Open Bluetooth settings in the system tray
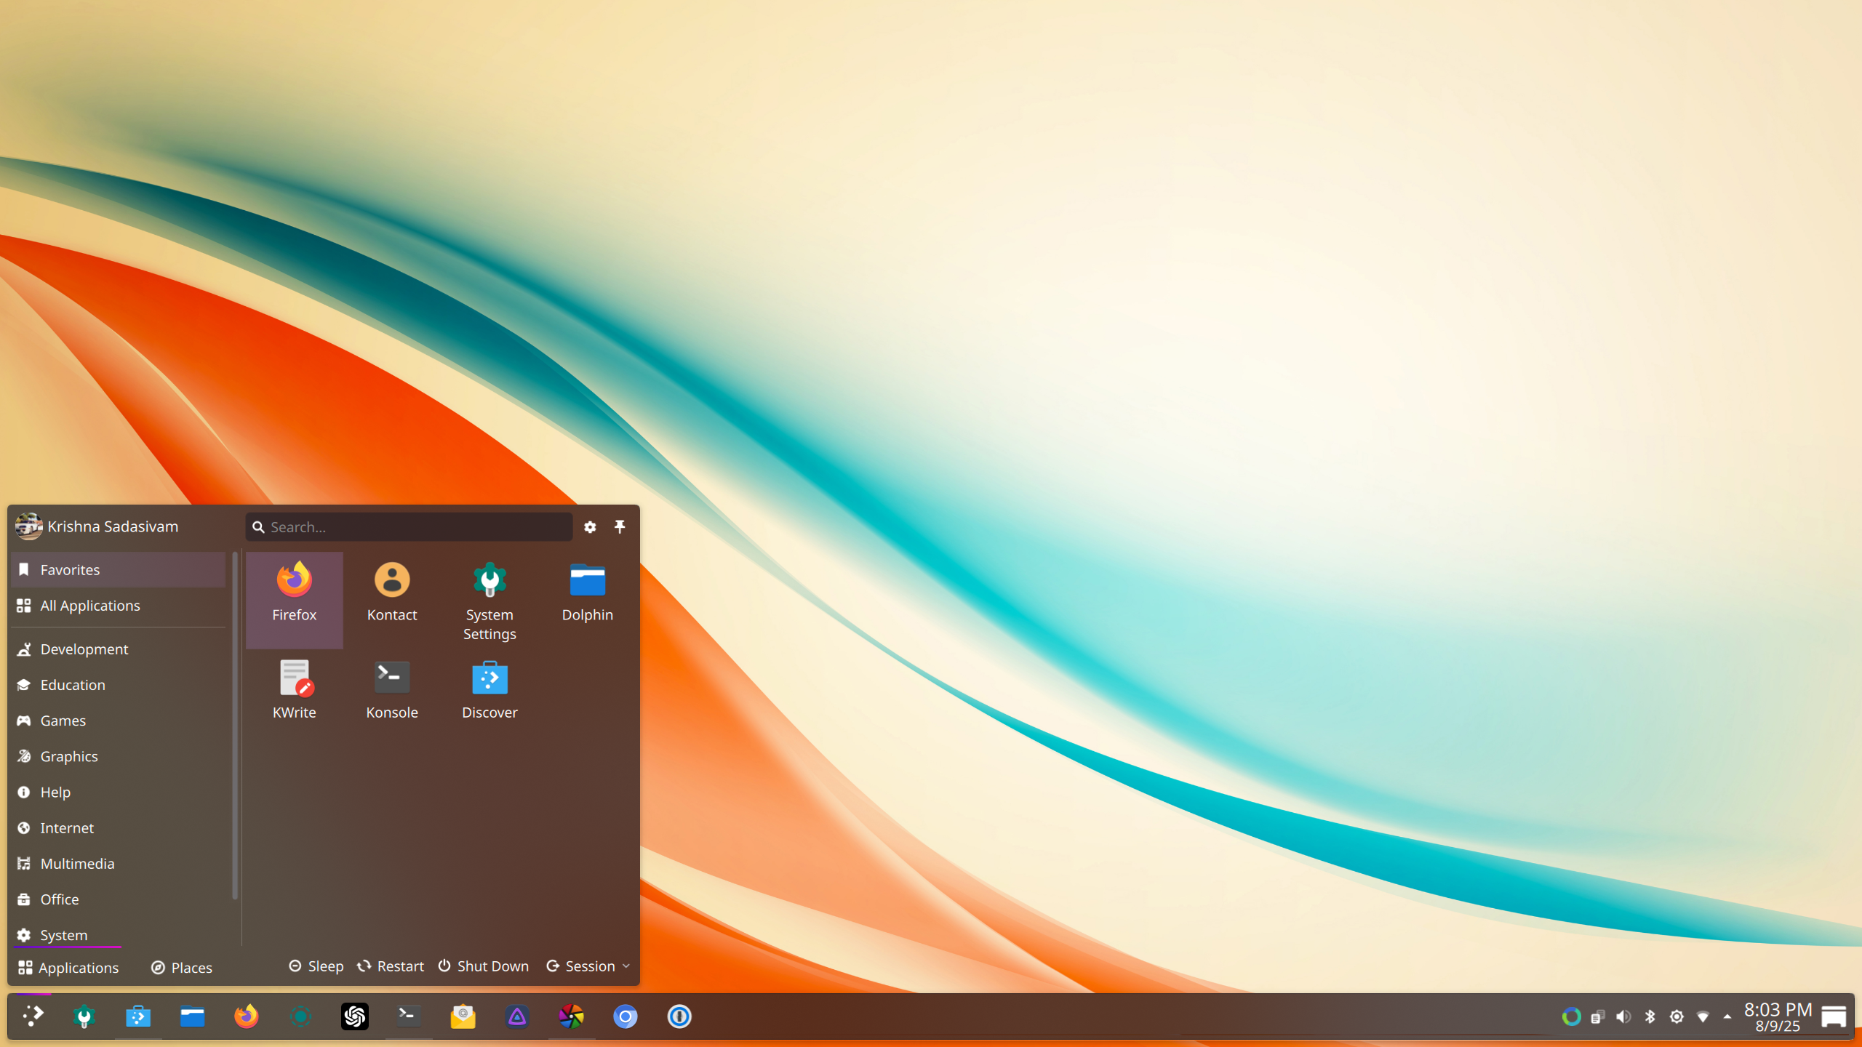The height and width of the screenshot is (1047, 1862). [1650, 1016]
